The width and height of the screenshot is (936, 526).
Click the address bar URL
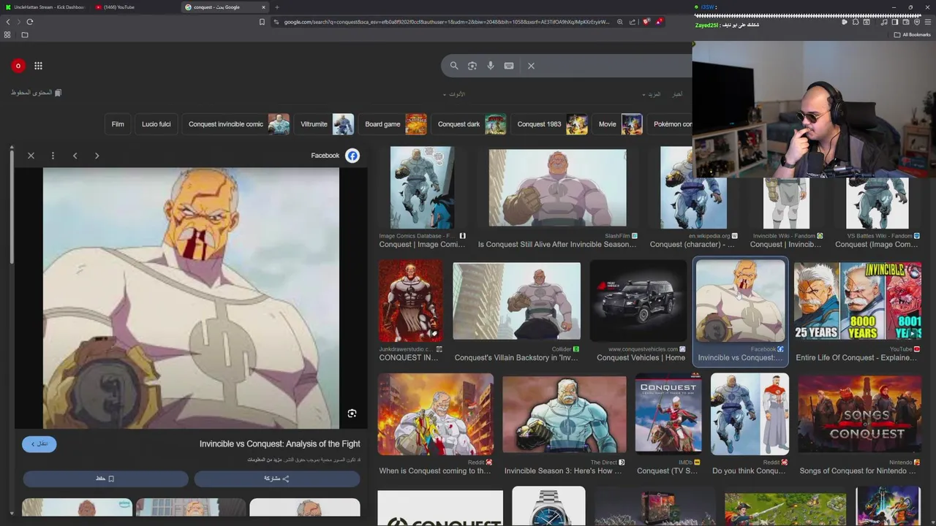(446, 22)
